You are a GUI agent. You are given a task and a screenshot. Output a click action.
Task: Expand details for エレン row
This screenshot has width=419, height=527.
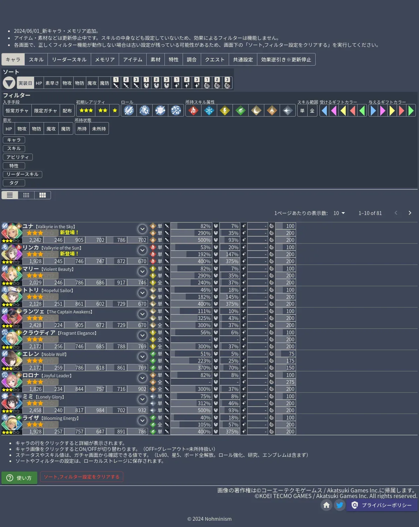142,357
